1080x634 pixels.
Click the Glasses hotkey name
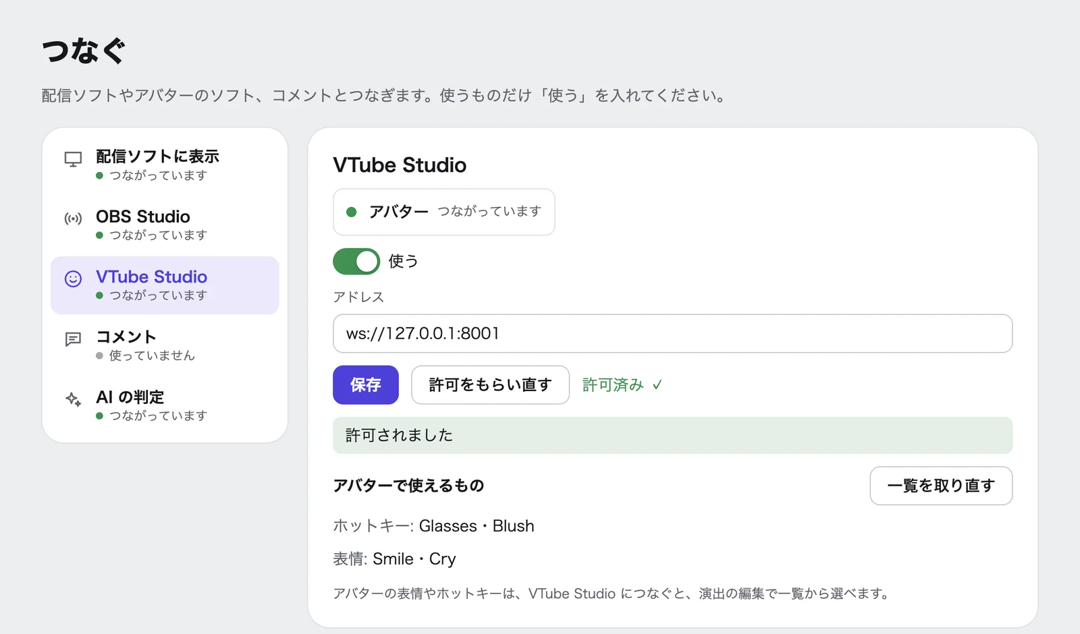pyautogui.click(x=448, y=526)
